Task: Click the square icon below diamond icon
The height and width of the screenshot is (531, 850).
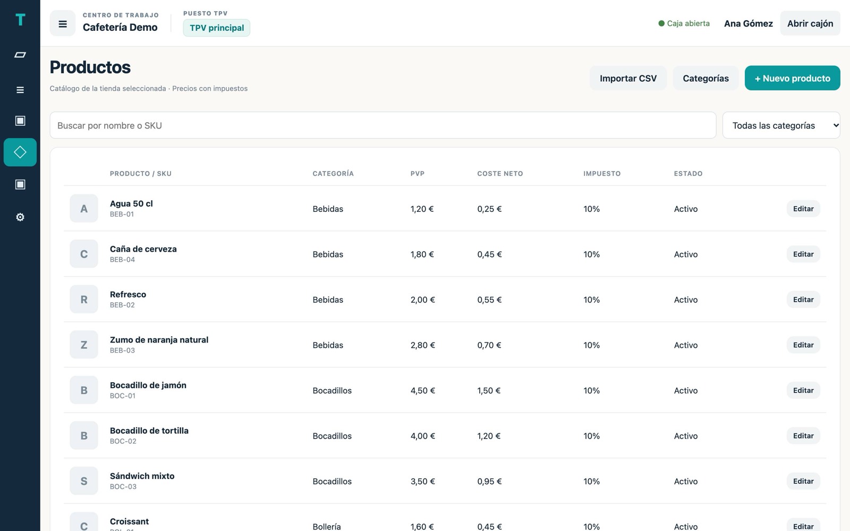Action: [20, 184]
